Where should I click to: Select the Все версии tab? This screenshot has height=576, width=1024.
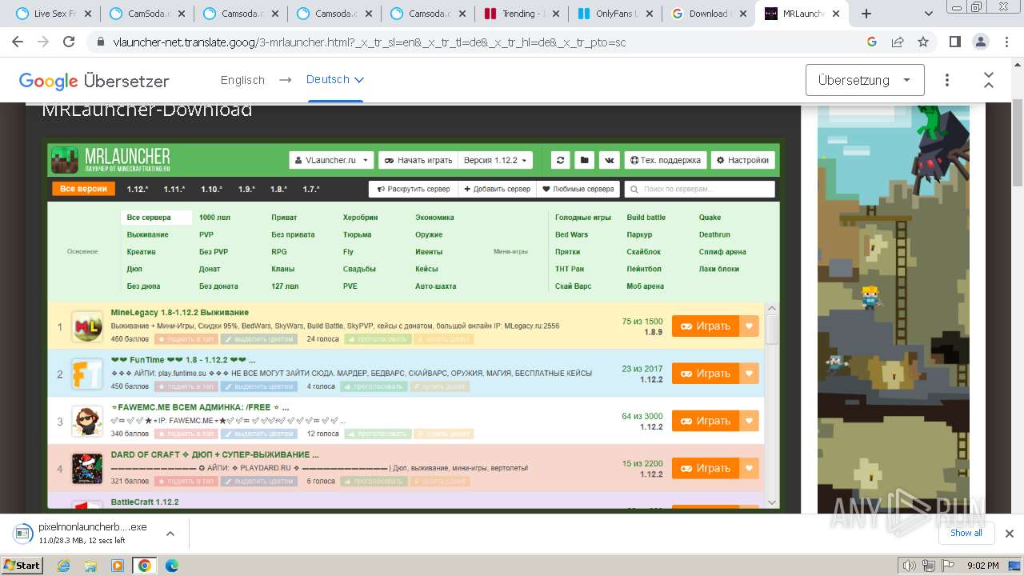tap(83, 189)
